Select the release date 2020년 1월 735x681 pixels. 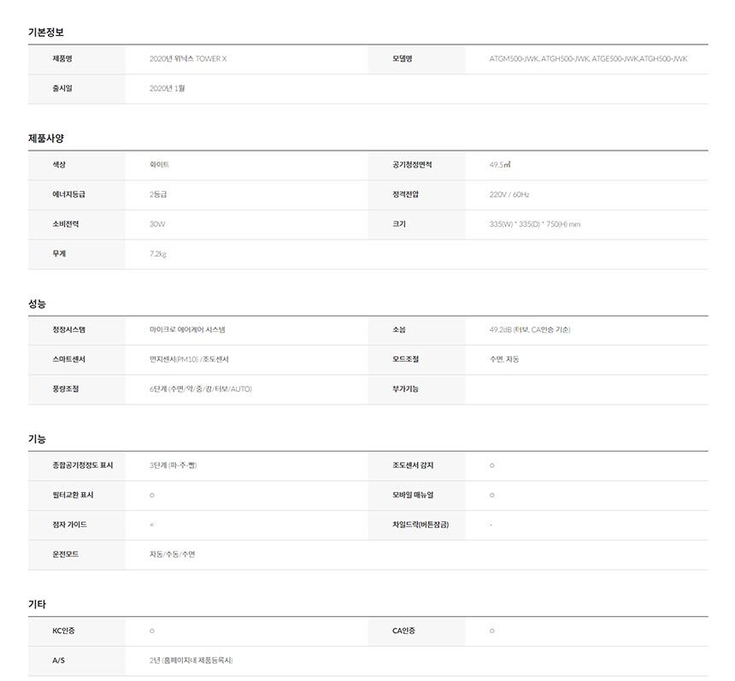pos(168,88)
